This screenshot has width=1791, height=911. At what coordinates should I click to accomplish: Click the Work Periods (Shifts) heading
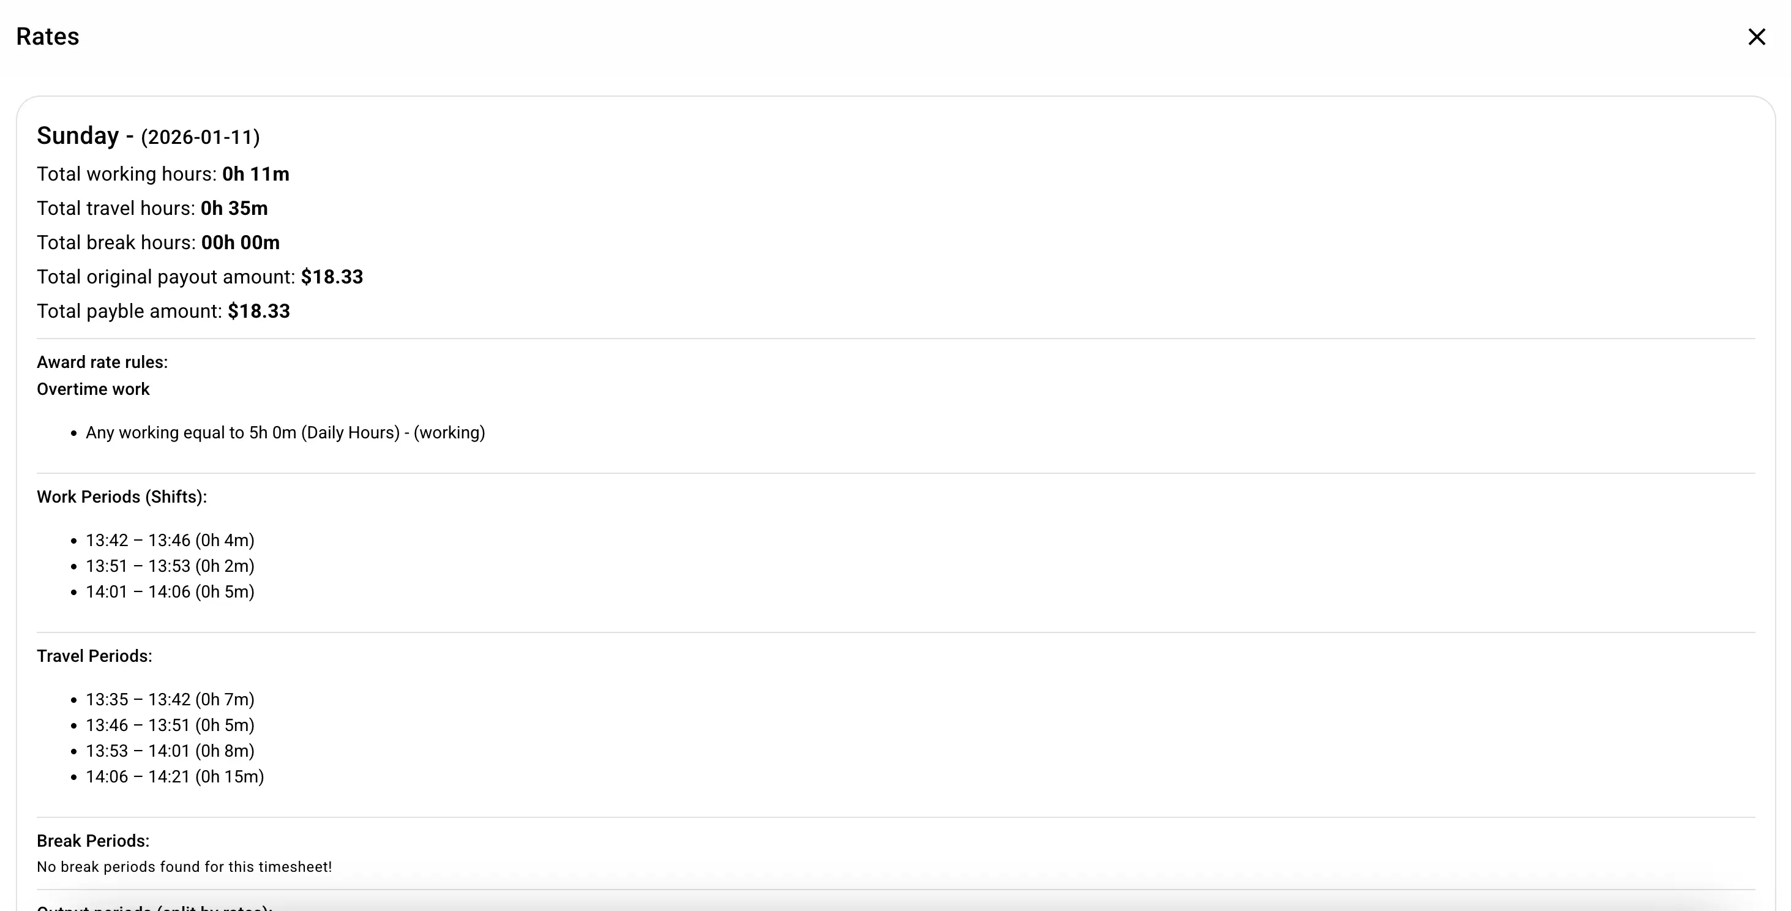pos(122,497)
